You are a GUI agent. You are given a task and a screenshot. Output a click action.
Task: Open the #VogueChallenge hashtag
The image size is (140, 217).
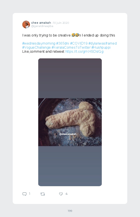point(36,48)
